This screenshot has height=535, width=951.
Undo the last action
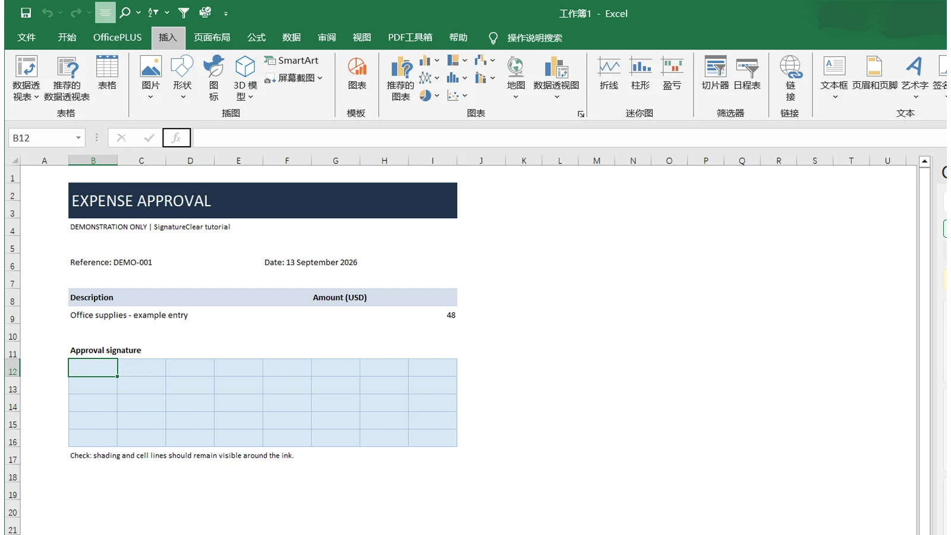point(48,12)
